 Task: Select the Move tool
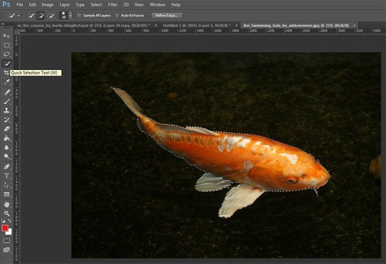(7, 36)
